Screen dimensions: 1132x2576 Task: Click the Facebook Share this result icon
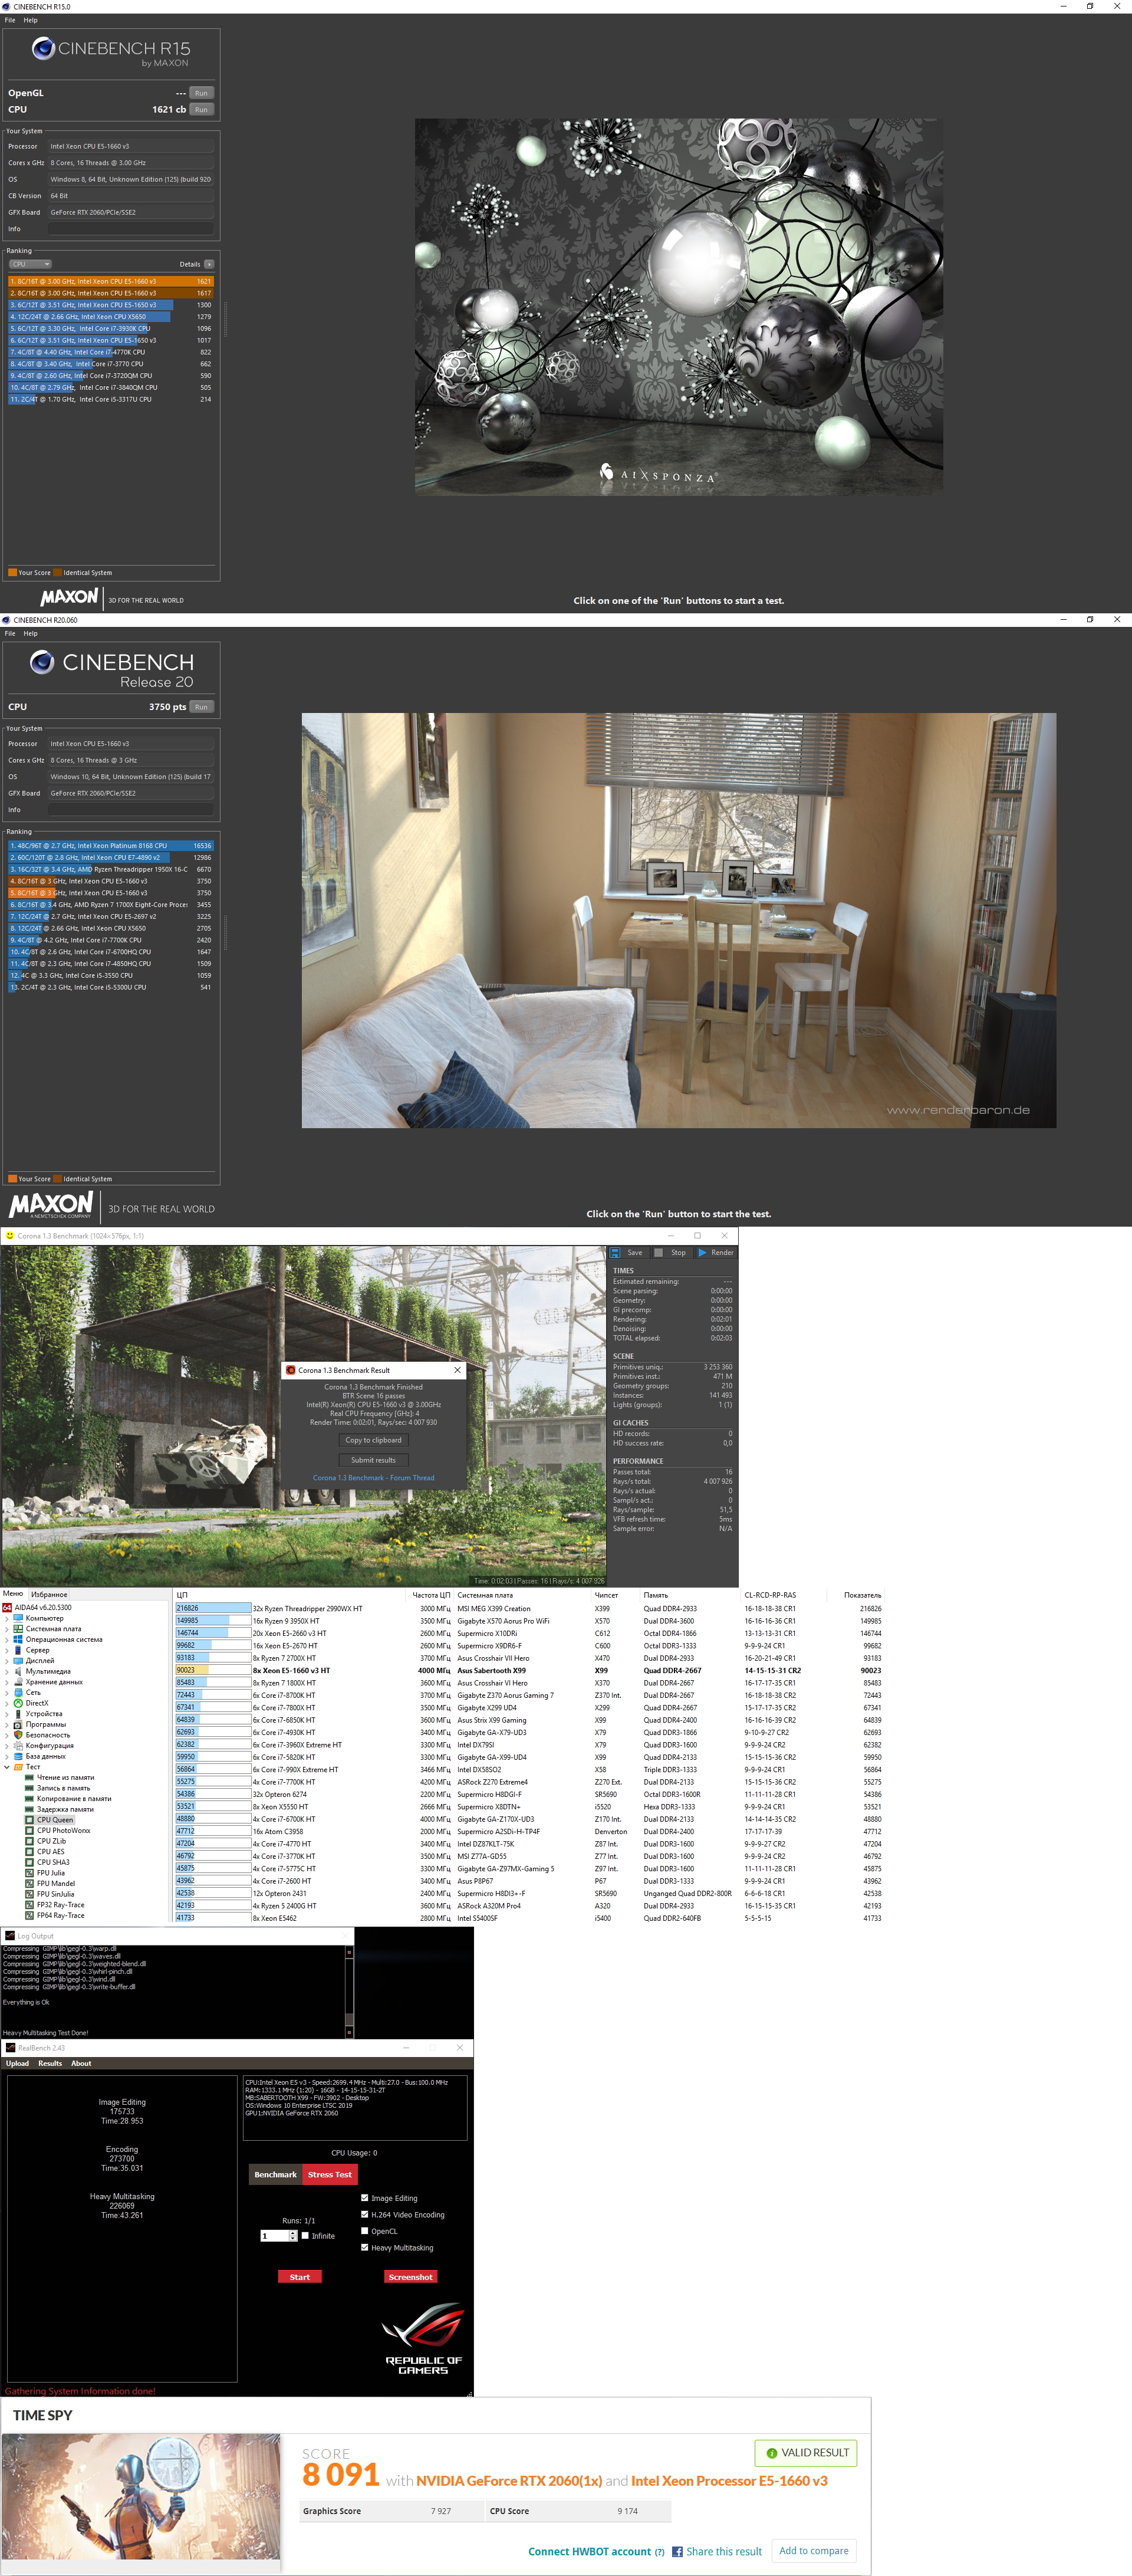[677, 2551]
